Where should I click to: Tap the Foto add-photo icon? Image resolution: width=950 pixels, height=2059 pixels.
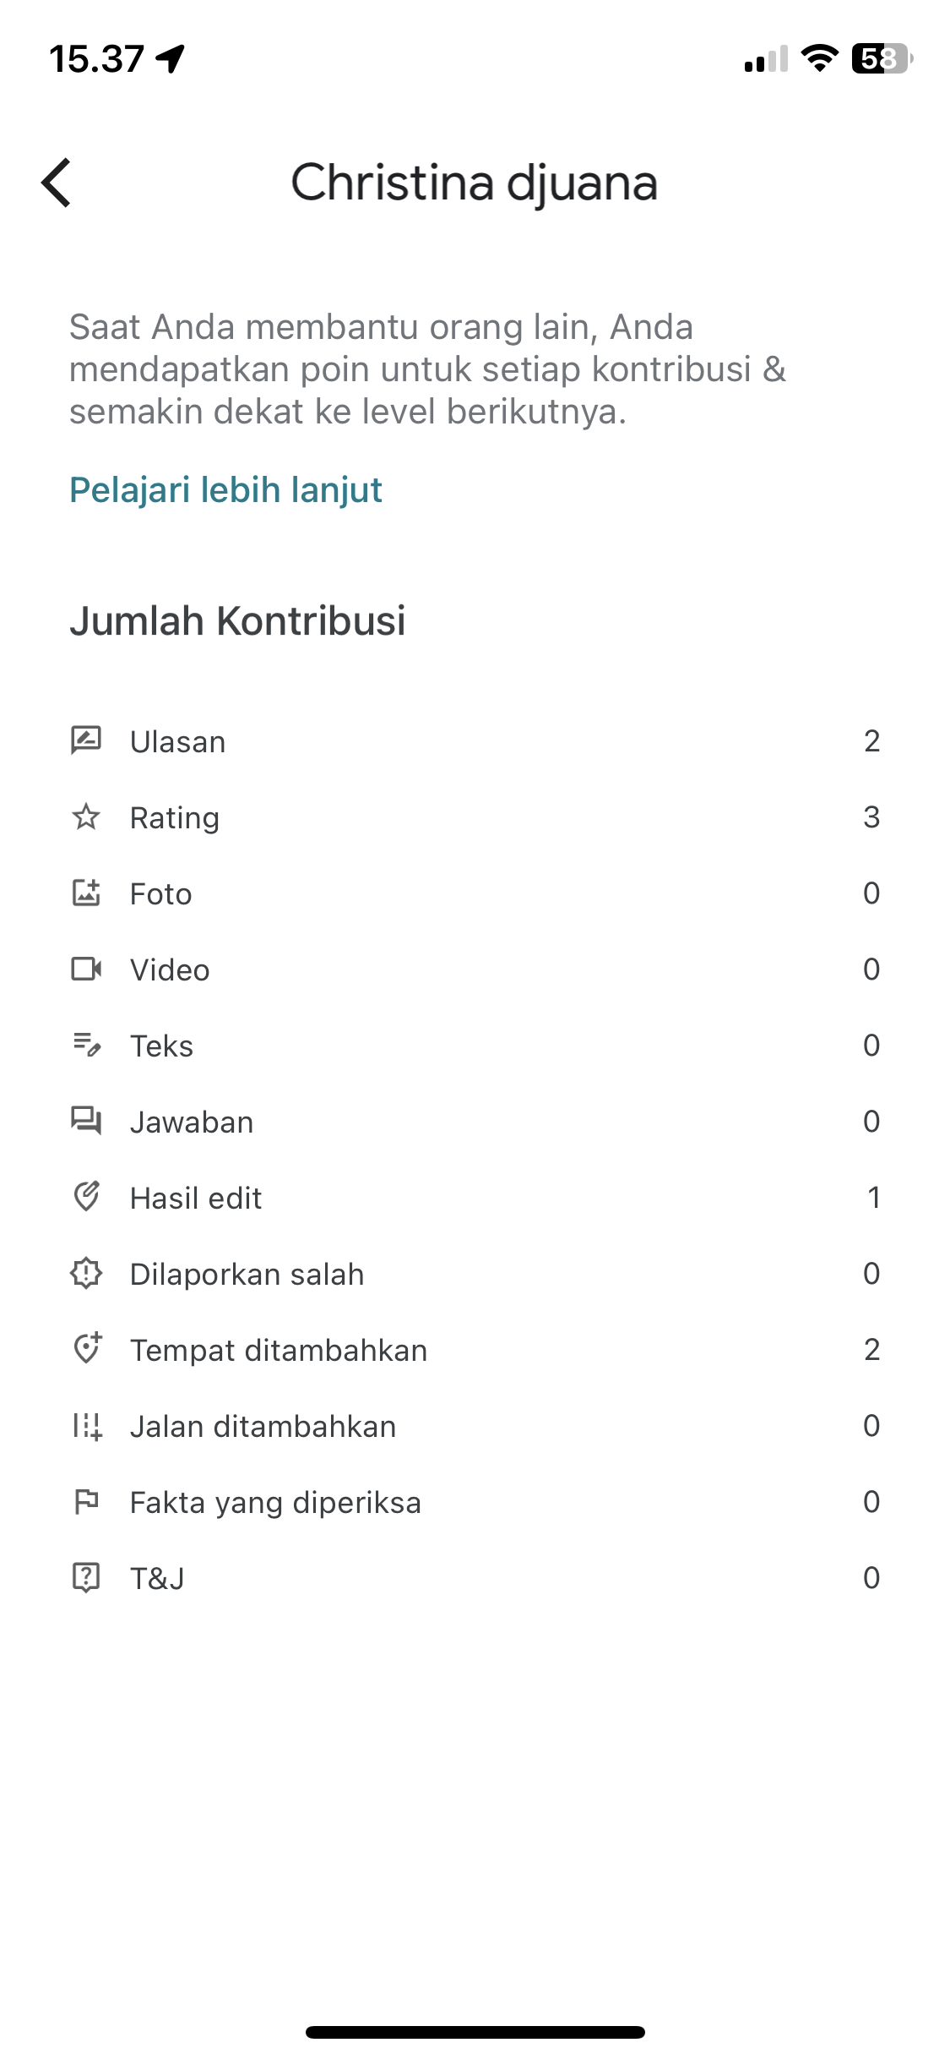click(x=86, y=893)
